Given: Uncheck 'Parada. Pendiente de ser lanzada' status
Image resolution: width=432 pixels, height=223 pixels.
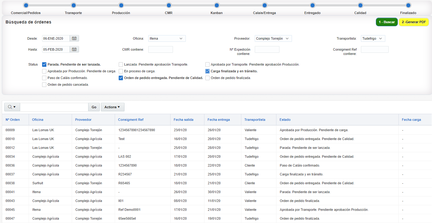Looking at the screenshot, I should 44,64.
